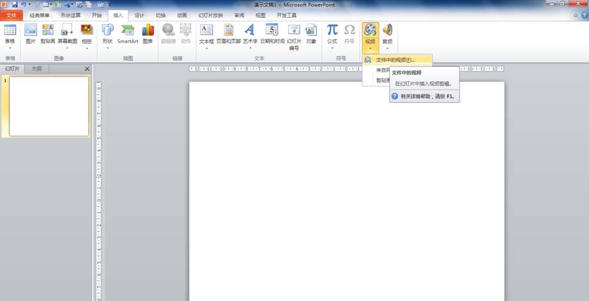Switch to the 审阅 Review tab
Screen dimensions: 589x301
[x=239, y=15]
